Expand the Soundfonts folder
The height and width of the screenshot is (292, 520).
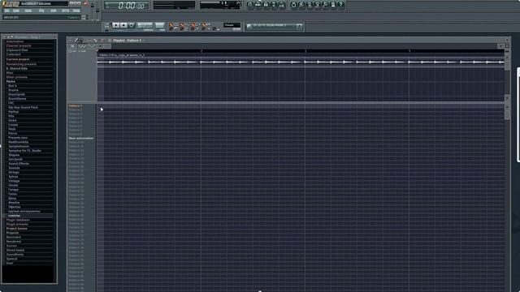pyautogui.click(x=15, y=255)
